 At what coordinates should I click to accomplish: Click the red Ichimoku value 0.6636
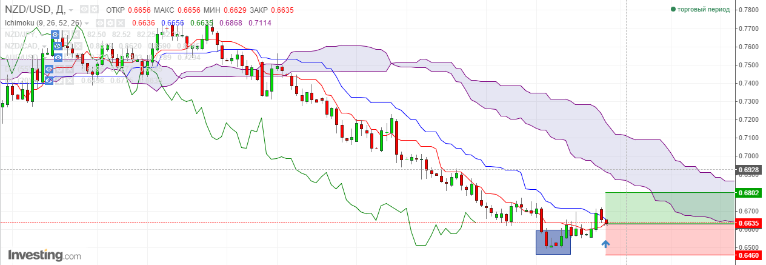pos(144,23)
